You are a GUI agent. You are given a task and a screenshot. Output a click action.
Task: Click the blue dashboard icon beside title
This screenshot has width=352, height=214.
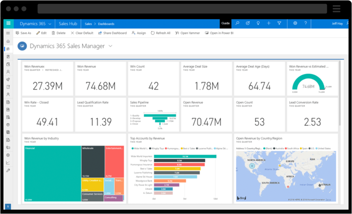[x=22, y=46]
